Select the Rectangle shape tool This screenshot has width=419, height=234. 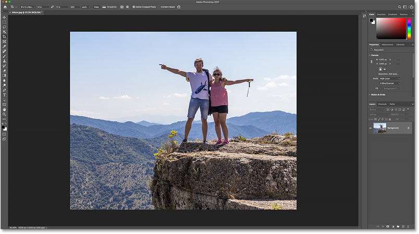point(4,105)
